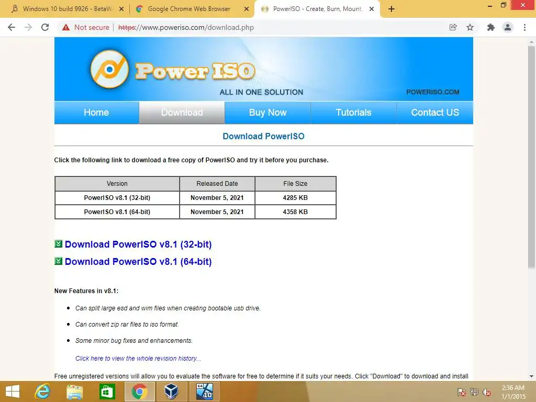Share this page via the share icon
Screen dimensions: 536x402
453,27
